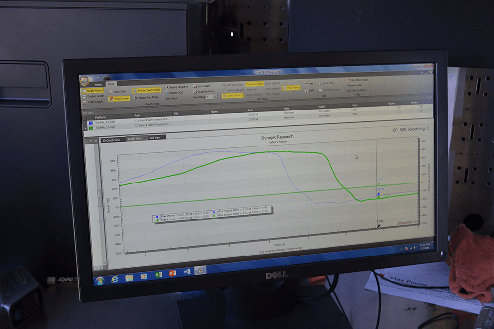The image size is (494, 329).
Task: Open the Smoothing value dropdown
Action: 216,97
